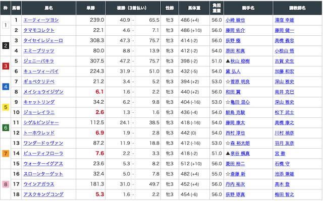Click the yellow frame 5 badge
The width and height of the screenshot is (323, 201).
(x=6, y=107)
